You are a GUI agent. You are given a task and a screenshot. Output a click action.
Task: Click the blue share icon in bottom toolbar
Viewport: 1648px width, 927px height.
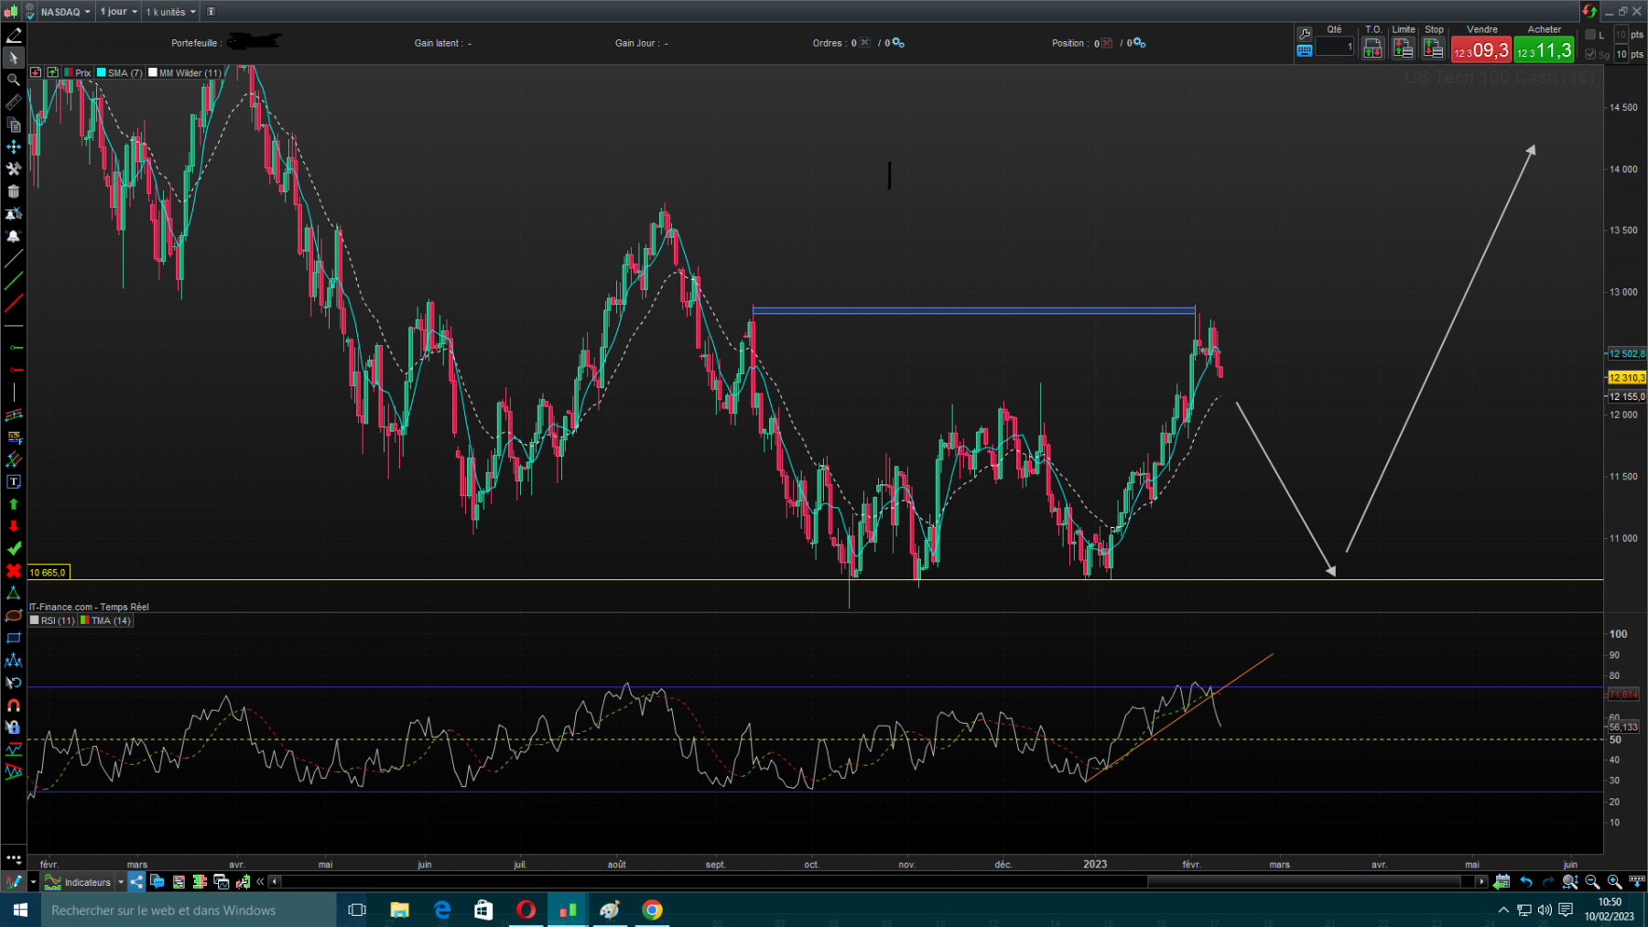(136, 882)
